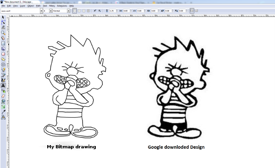
Task: Select the Text tool
Action: coord(3,86)
